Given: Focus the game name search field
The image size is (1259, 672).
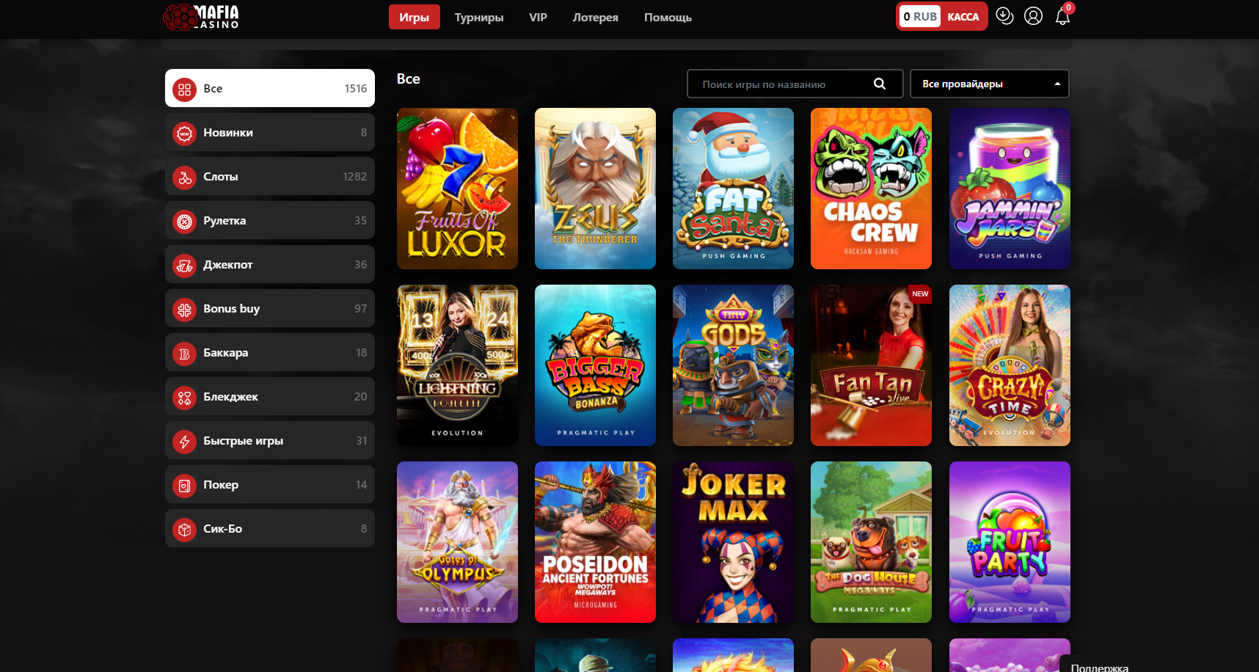Looking at the screenshot, I should [795, 84].
